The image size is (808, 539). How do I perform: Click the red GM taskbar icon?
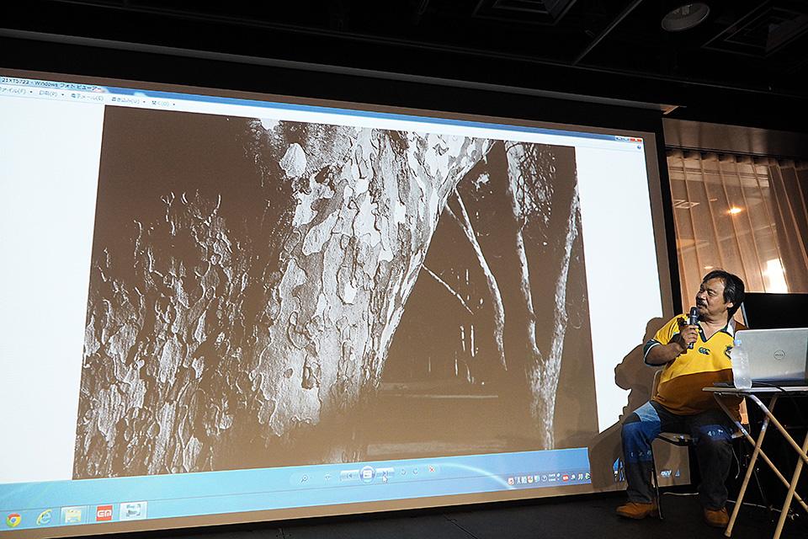point(104,512)
